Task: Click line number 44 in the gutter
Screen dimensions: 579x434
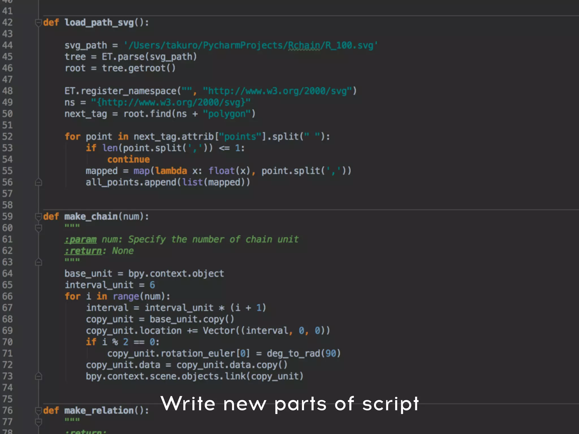Action: pos(7,45)
